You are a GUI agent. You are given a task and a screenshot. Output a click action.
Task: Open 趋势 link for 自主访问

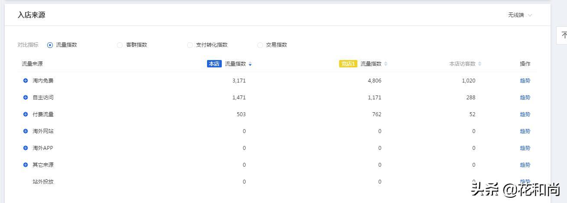tap(525, 97)
